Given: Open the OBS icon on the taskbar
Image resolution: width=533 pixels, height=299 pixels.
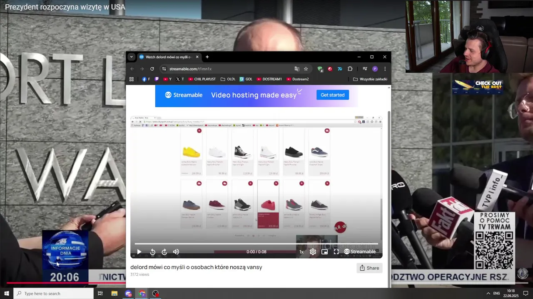Looking at the screenshot, I should point(155,294).
